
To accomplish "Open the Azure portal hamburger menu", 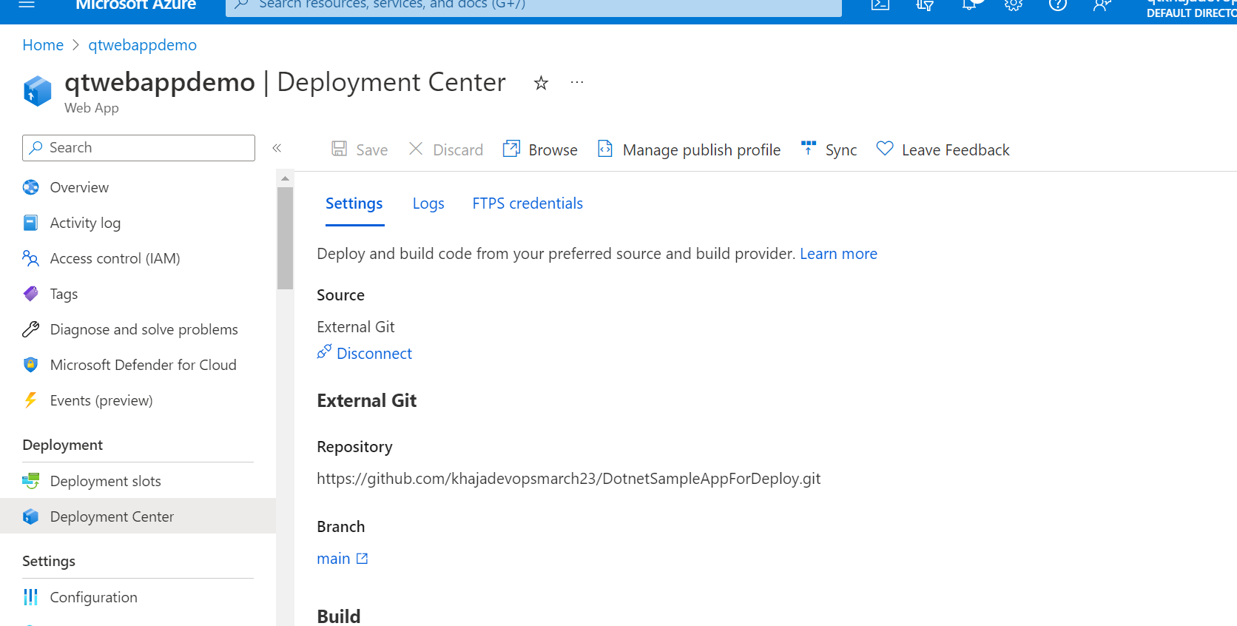I will 27,4.
